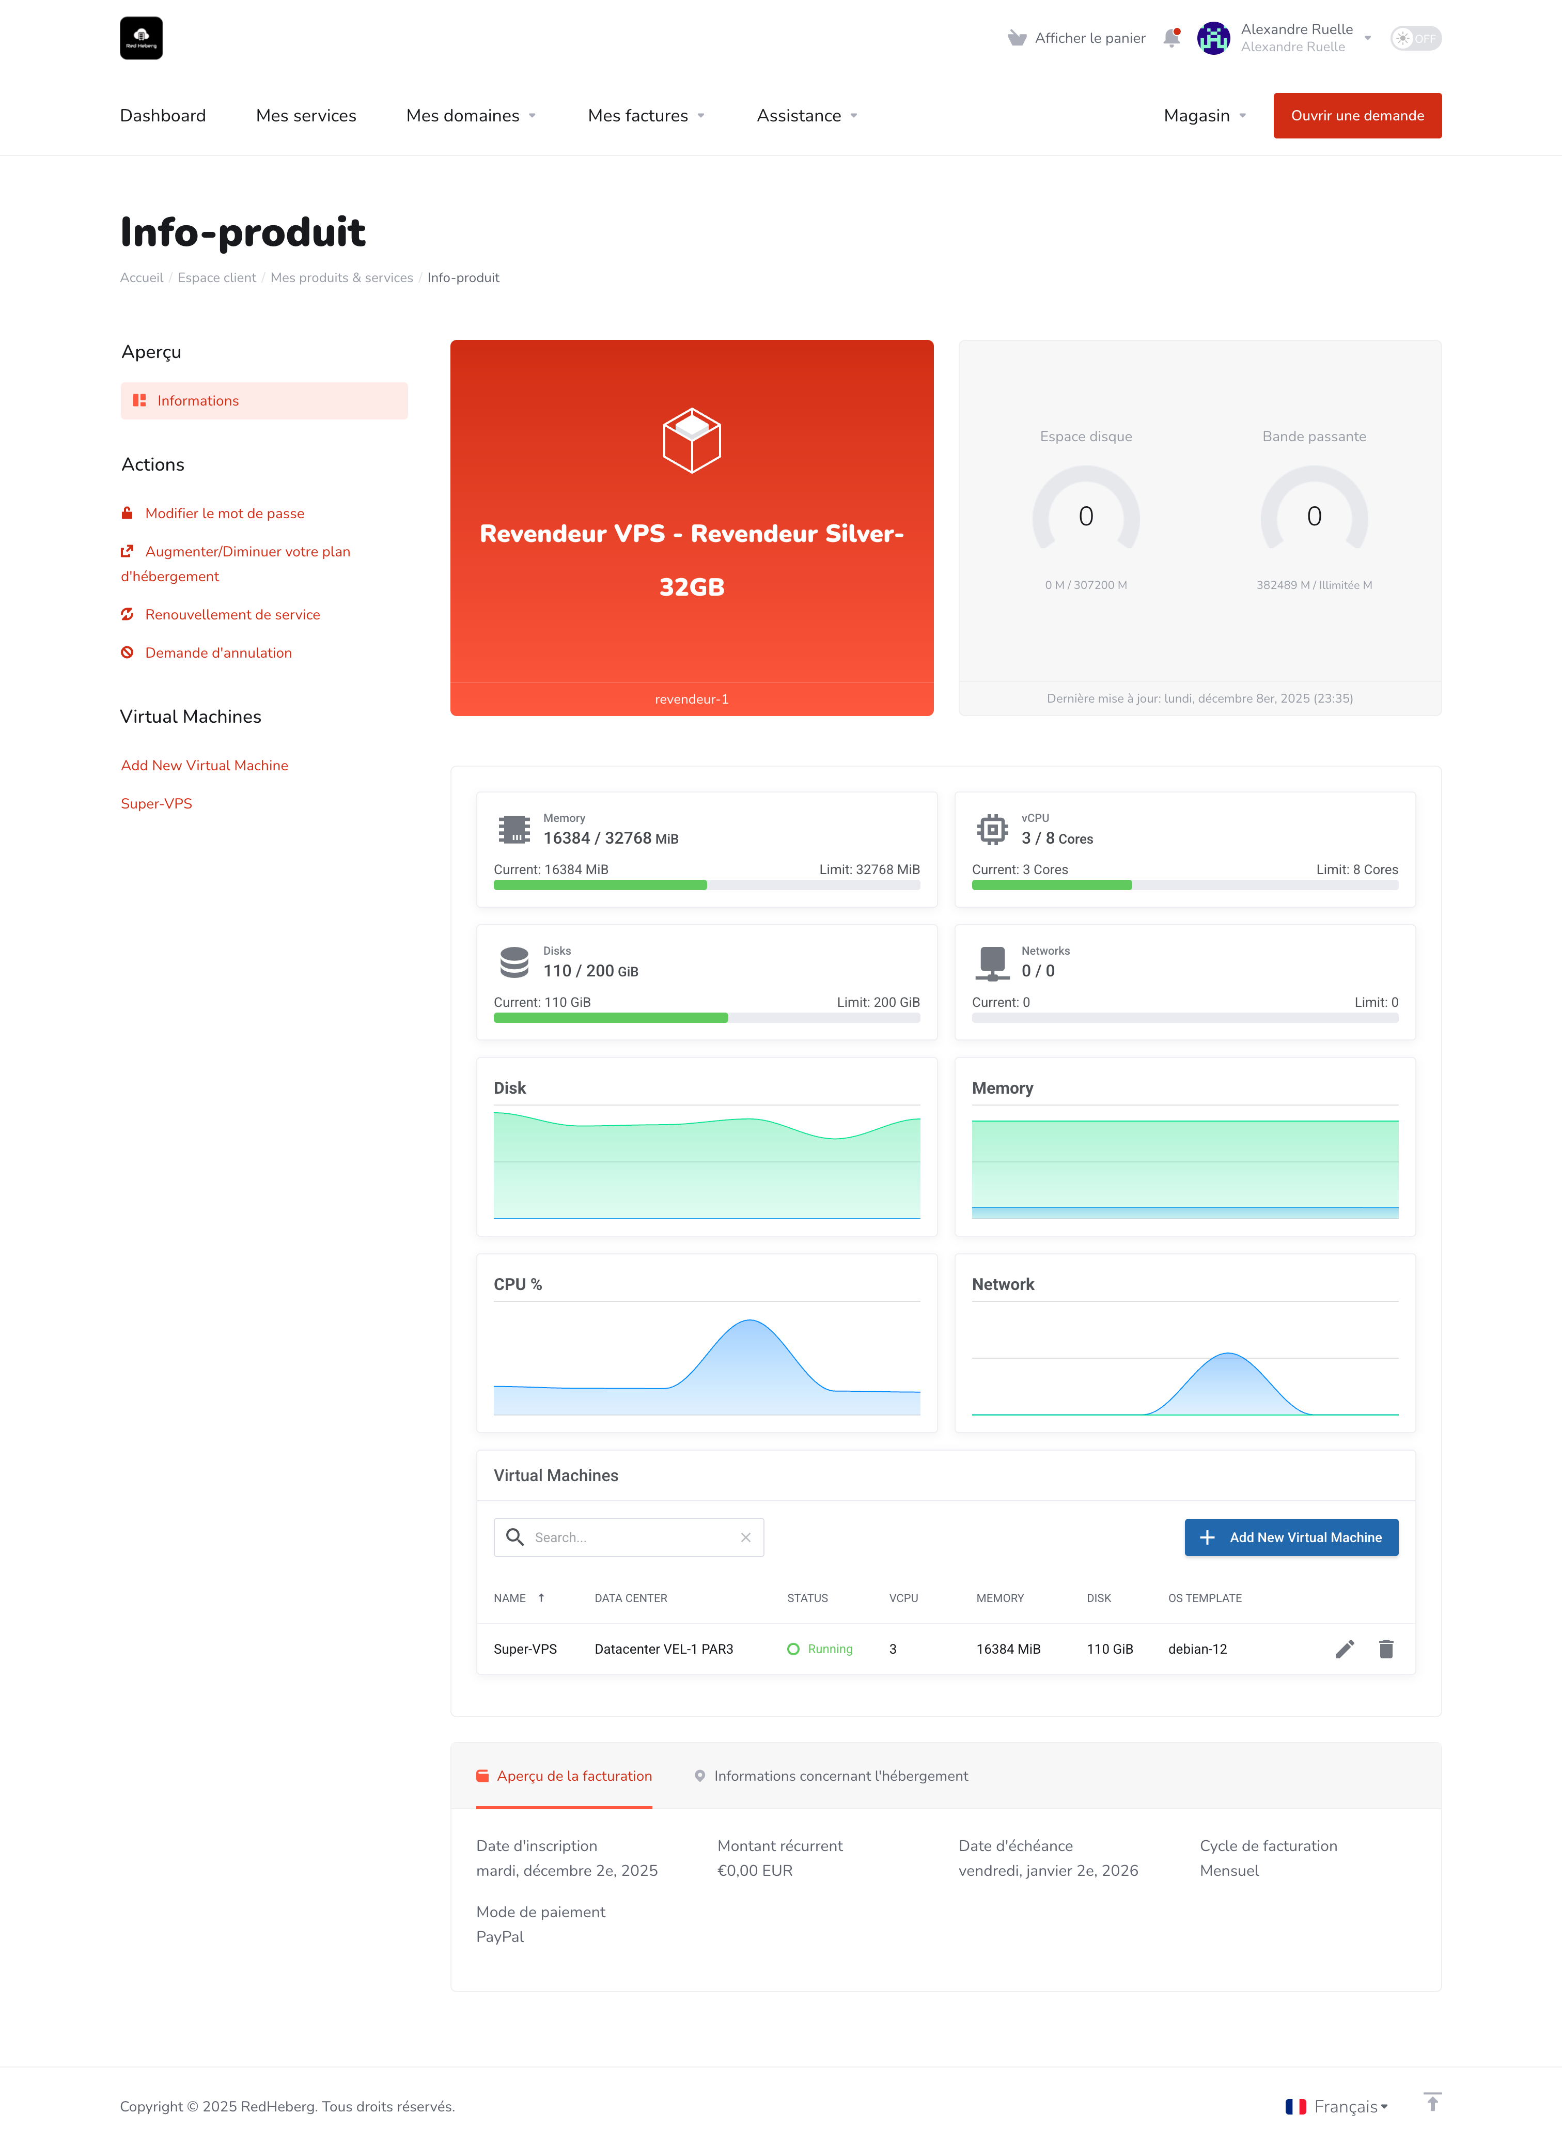The width and height of the screenshot is (1562, 2145).
Task: Click the notification bell icon
Action: [1170, 38]
